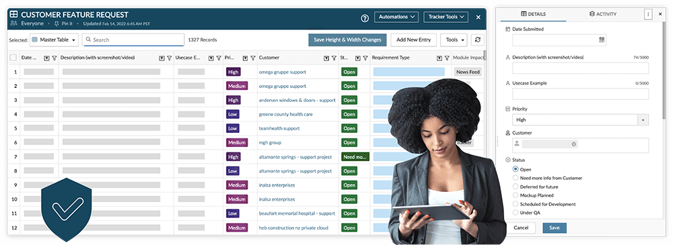
Task: Click the Usecase column filter funnel
Action: point(218,58)
